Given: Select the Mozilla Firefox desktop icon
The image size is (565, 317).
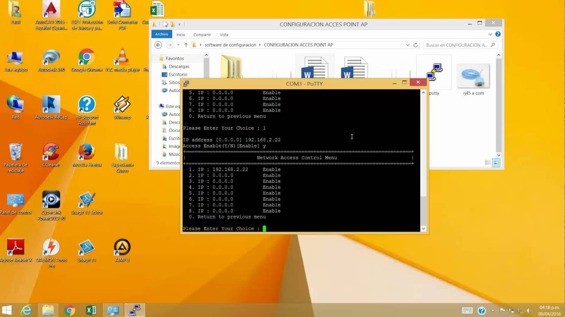Looking at the screenshot, I should (87, 156).
